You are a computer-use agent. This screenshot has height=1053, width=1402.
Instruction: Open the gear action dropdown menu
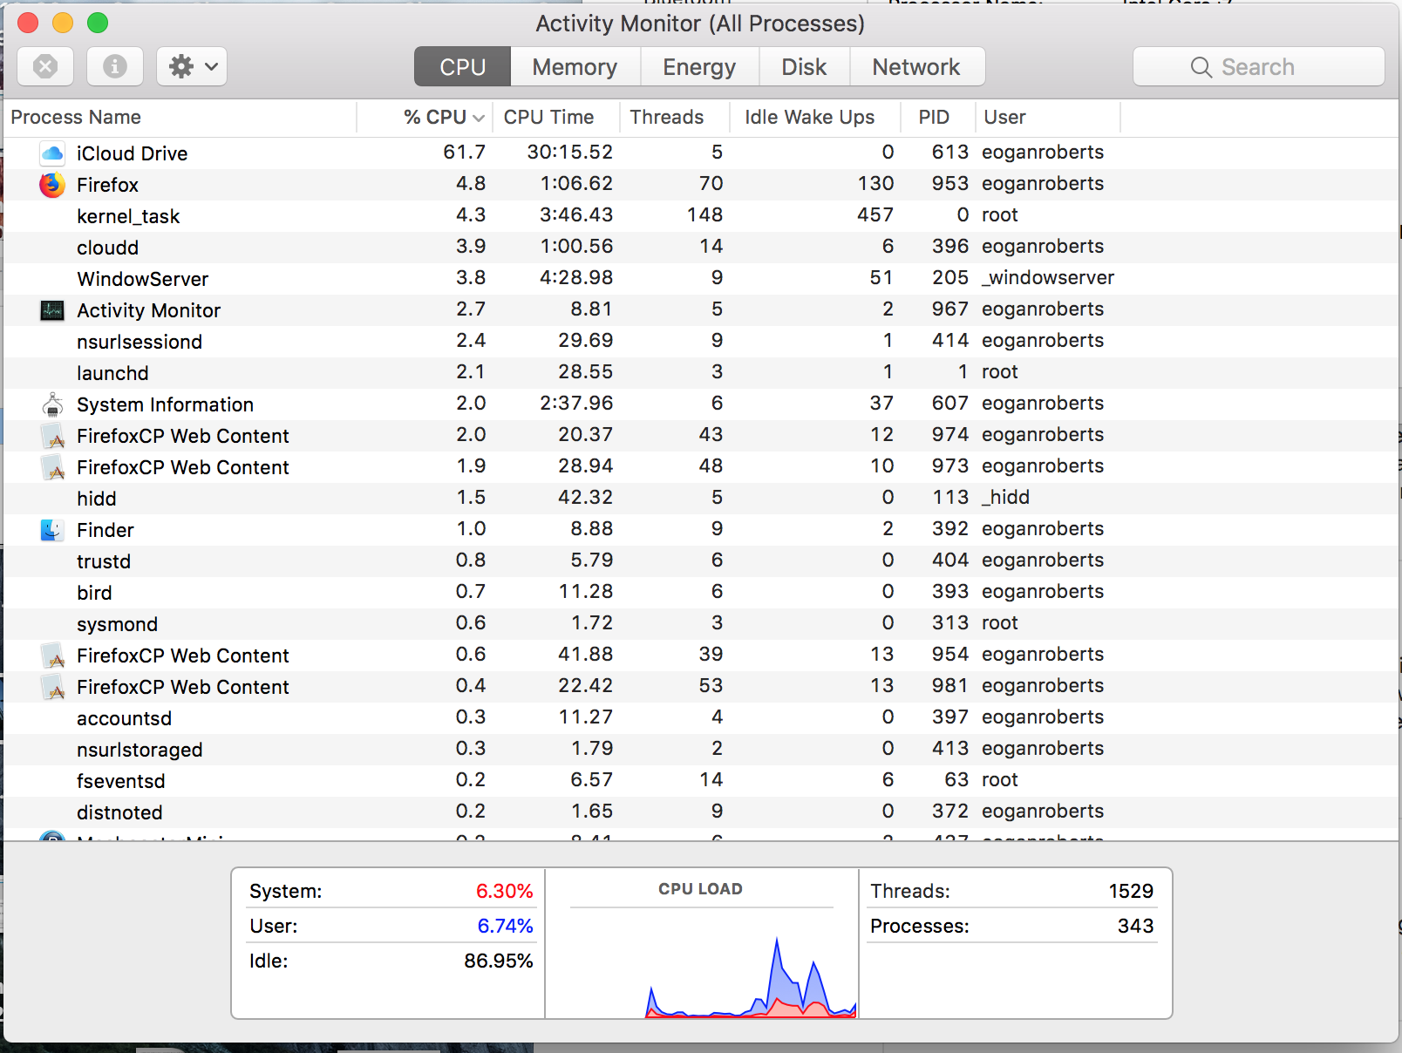[x=192, y=66]
